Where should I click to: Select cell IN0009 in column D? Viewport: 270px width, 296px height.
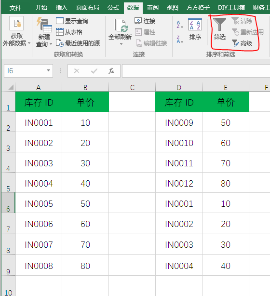[179, 122]
